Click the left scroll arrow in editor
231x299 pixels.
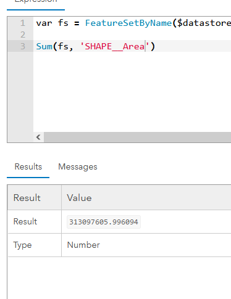pos(38,137)
